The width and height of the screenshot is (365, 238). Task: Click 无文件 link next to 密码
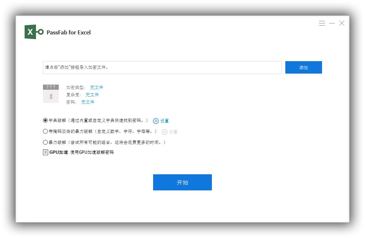[x=88, y=102]
